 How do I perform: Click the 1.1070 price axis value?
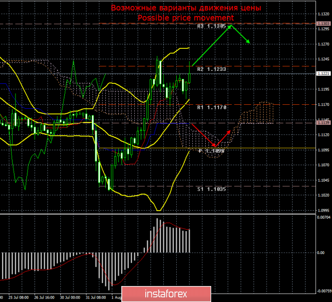pyautogui.click(x=324, y=165)
